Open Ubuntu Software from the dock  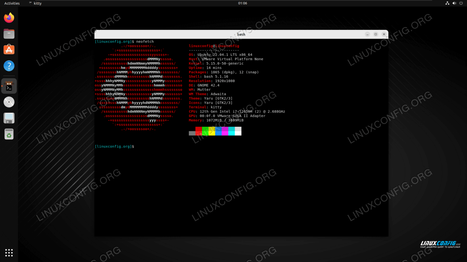pos(9,50)
